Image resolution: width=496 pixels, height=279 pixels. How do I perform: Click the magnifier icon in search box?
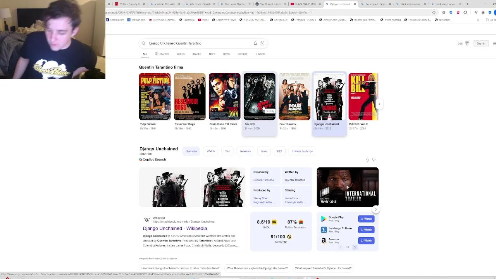click(x=143, y=43)
